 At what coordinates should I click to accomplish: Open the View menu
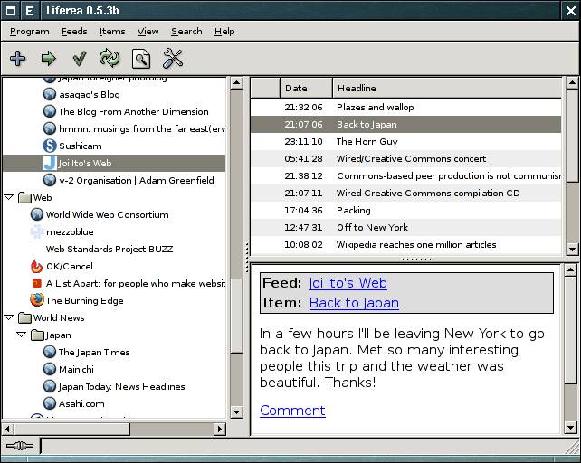pos(148,32)
